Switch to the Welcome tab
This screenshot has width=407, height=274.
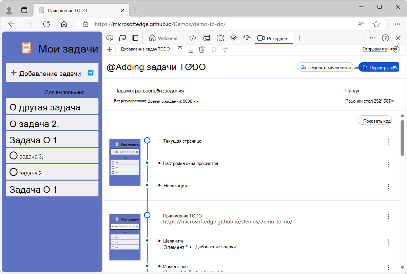[x=163, y=38]
